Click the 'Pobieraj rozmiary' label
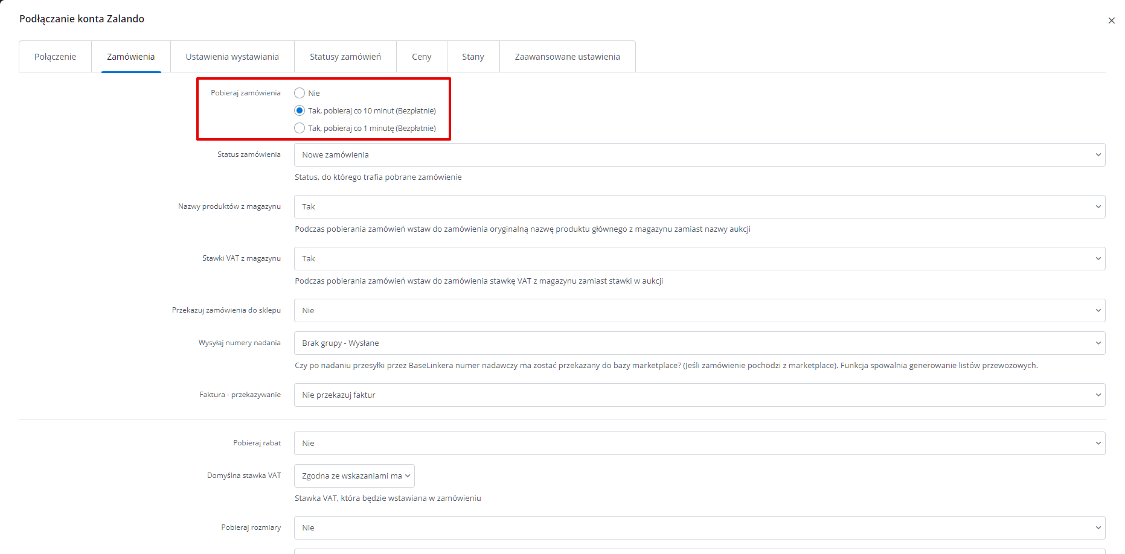1125x554 pixels. pyautogui.click(x=251, y=527)
